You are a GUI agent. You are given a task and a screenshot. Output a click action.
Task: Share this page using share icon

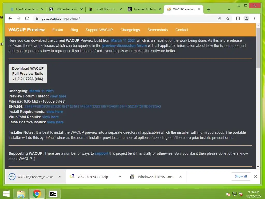[219, 18]
